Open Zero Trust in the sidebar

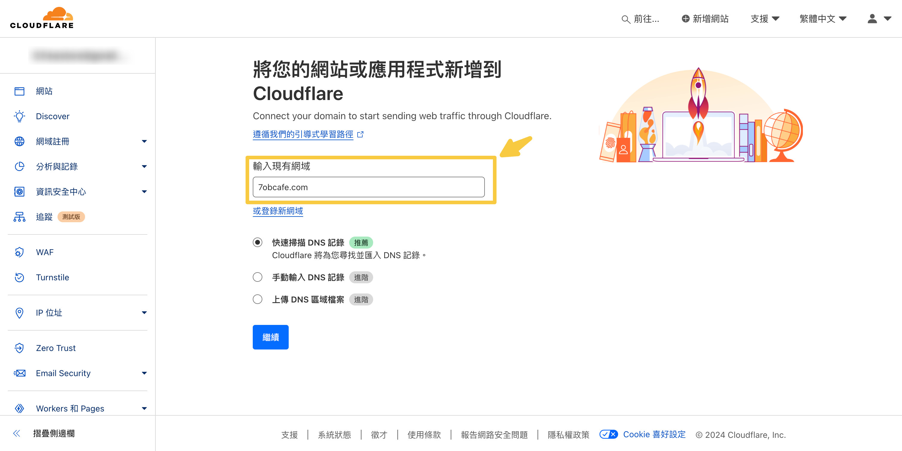56,348
